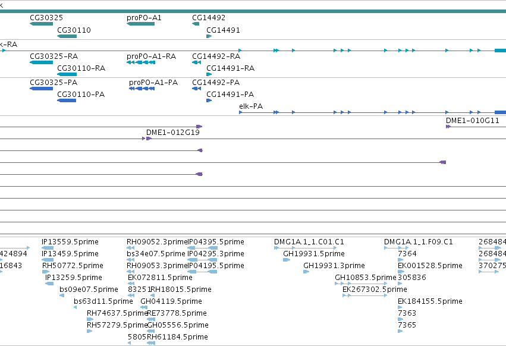Open the IP04395.5prime EST label
Viewport: 506px width, 346px height.
pyautogui.click(x=216, y=242)
